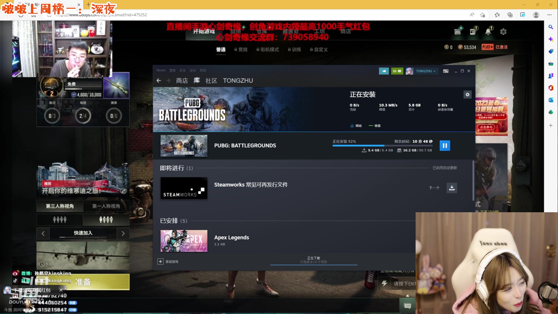Open the green Steam inbox notifications

[x=397, y=71]
